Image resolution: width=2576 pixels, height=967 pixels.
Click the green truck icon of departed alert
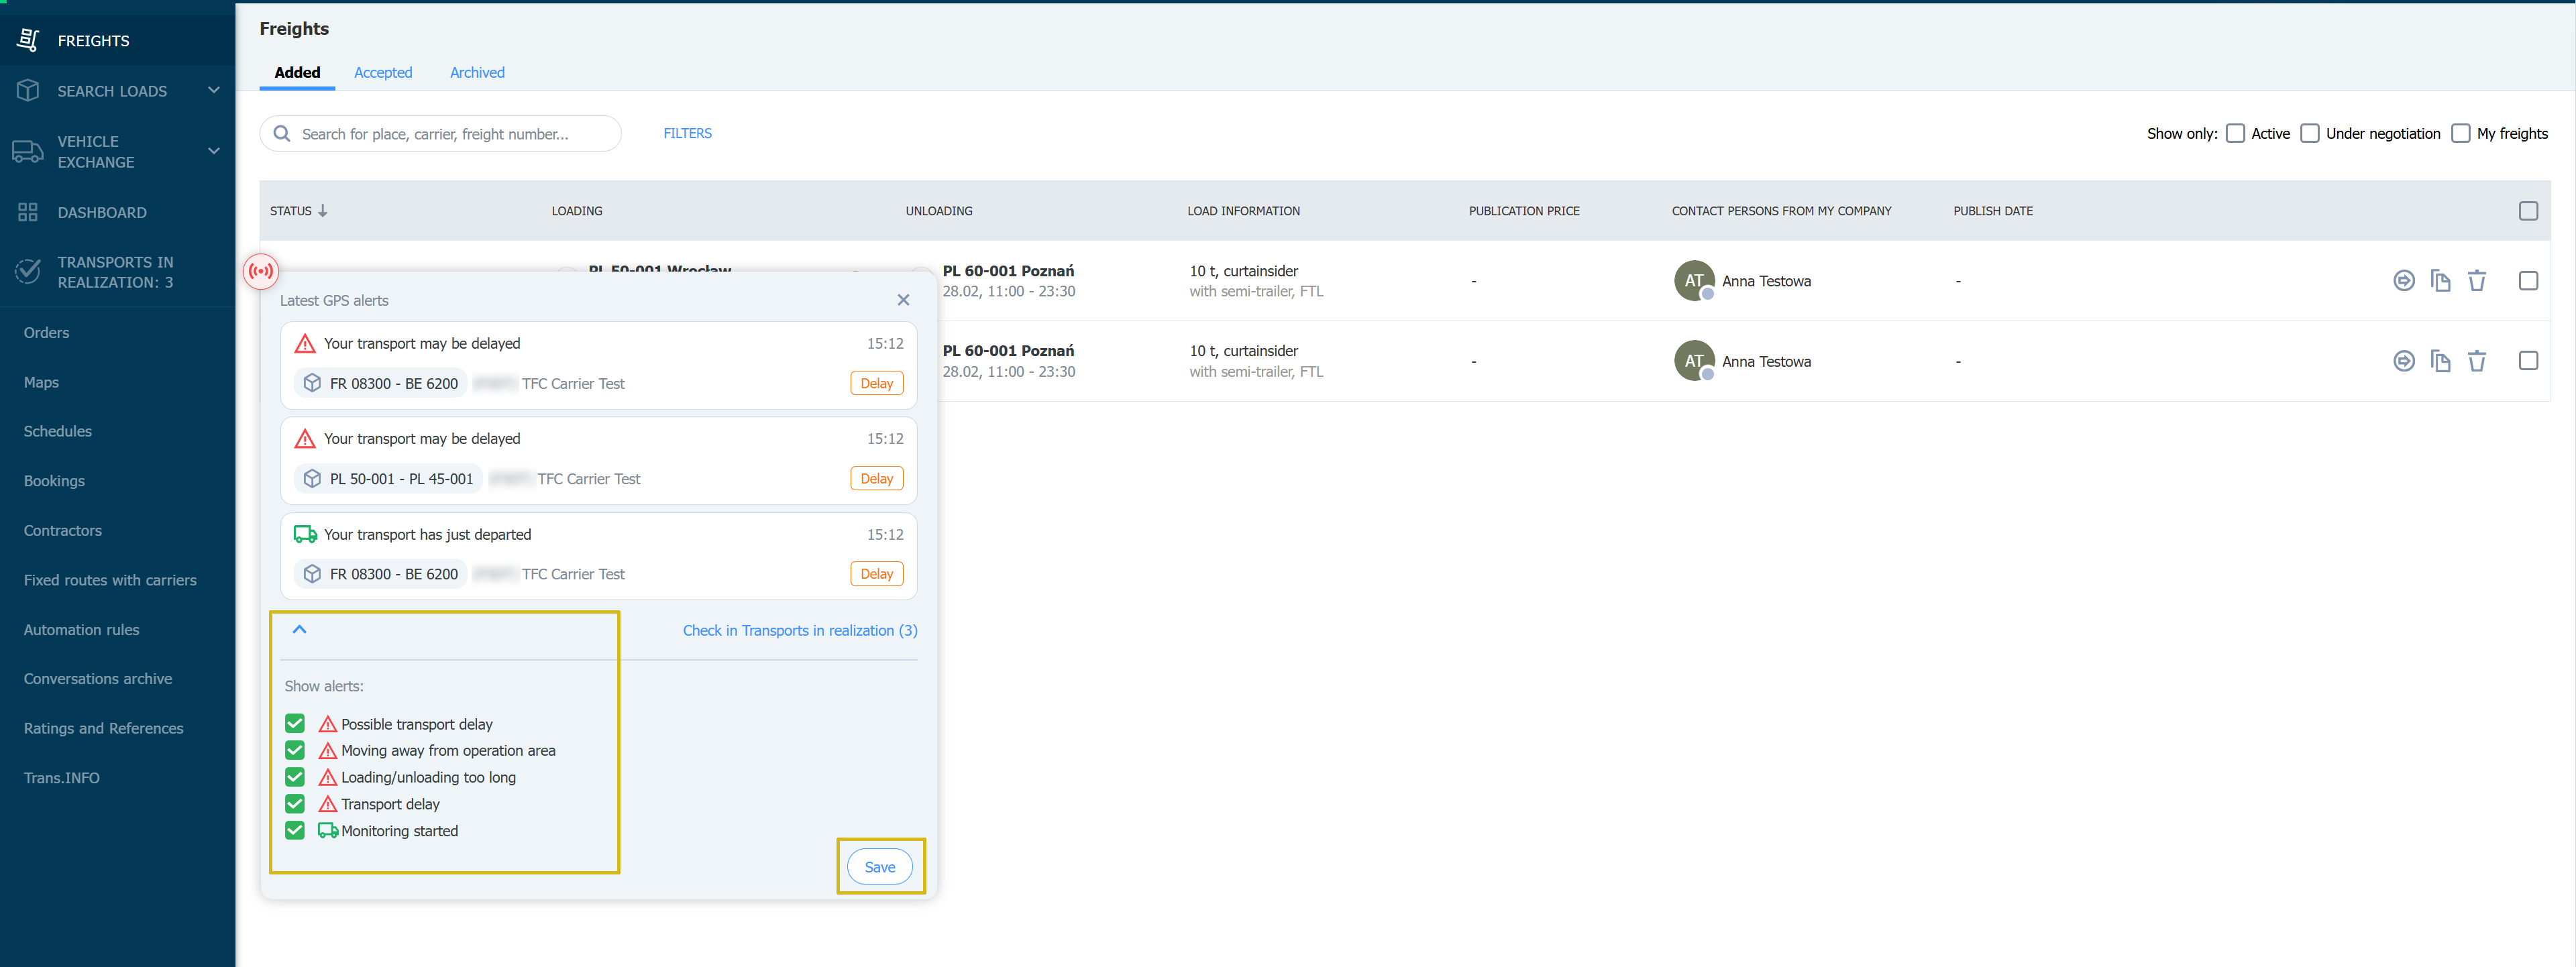[305, 534]
